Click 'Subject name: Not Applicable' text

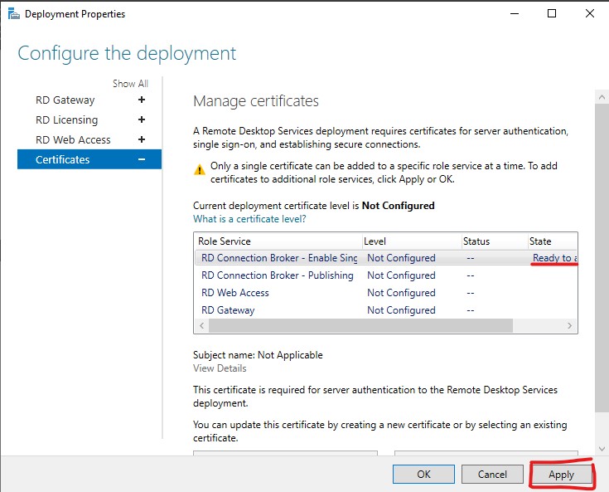coord(258,355)
